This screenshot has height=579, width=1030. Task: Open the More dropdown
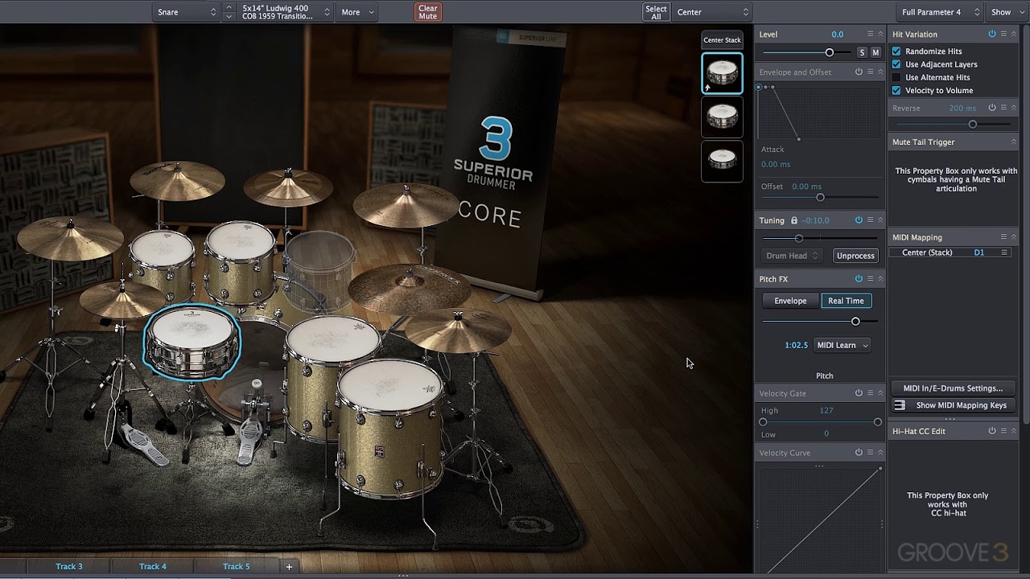(x=357, y=12)
